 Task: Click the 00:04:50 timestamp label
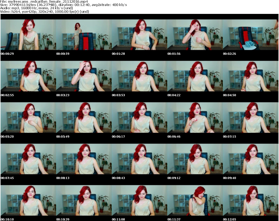tap(229, 95)
